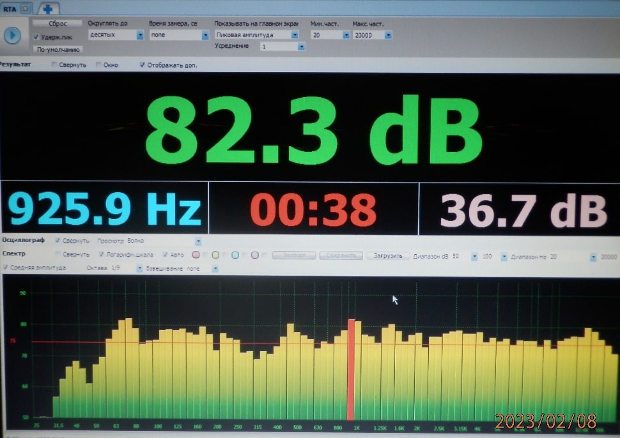Select the cyan curve color swatch
Viewport: 620px width, 438px height.
coord(235,255)
